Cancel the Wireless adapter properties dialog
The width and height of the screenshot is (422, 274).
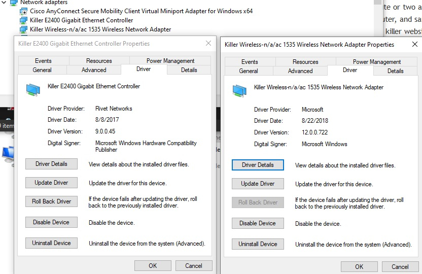400,267
